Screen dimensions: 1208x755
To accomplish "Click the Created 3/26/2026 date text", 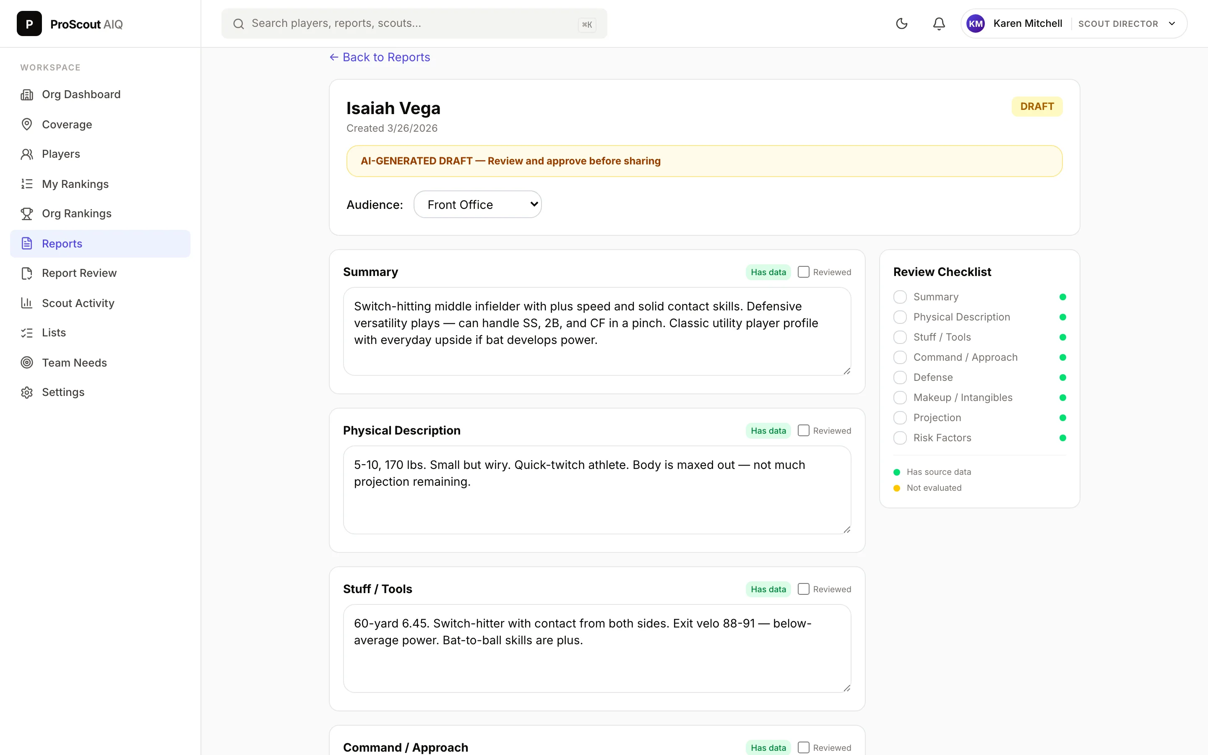I will pos(392,128).
